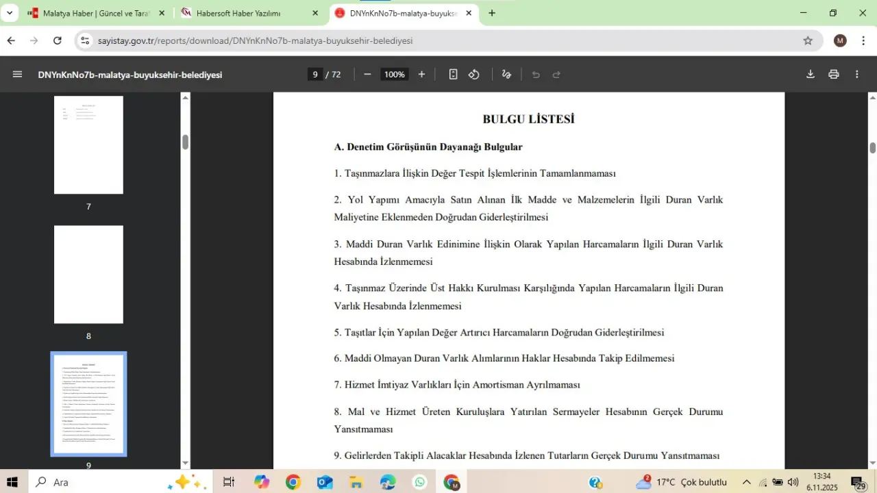The image size is (877, 493).
Task: Download the PDF file
Action: [810, 75]
